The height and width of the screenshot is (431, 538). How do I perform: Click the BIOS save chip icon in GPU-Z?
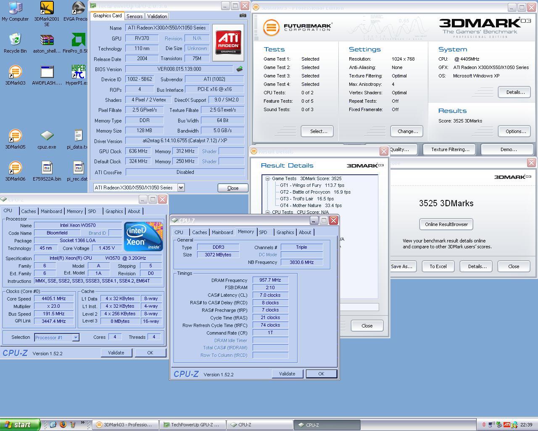tap(240, 69)
